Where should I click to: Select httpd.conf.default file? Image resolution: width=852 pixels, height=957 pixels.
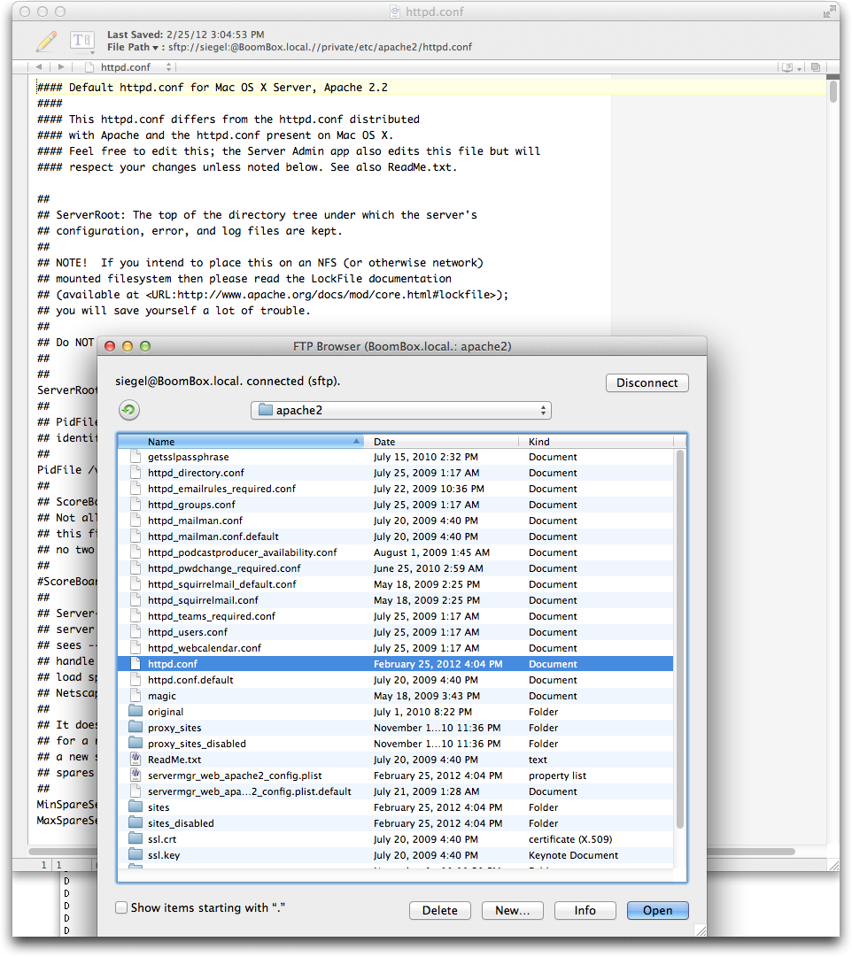pos(395,679)
